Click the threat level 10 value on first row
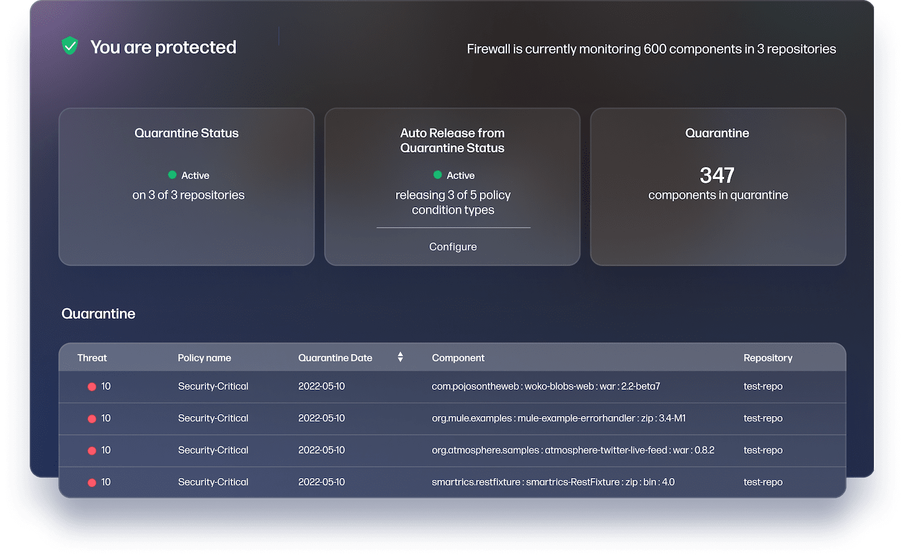The image size is (905, 558). (106, 386)
